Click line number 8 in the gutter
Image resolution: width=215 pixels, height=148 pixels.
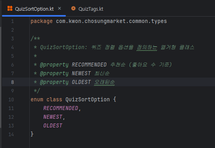[x=12, y=82]
